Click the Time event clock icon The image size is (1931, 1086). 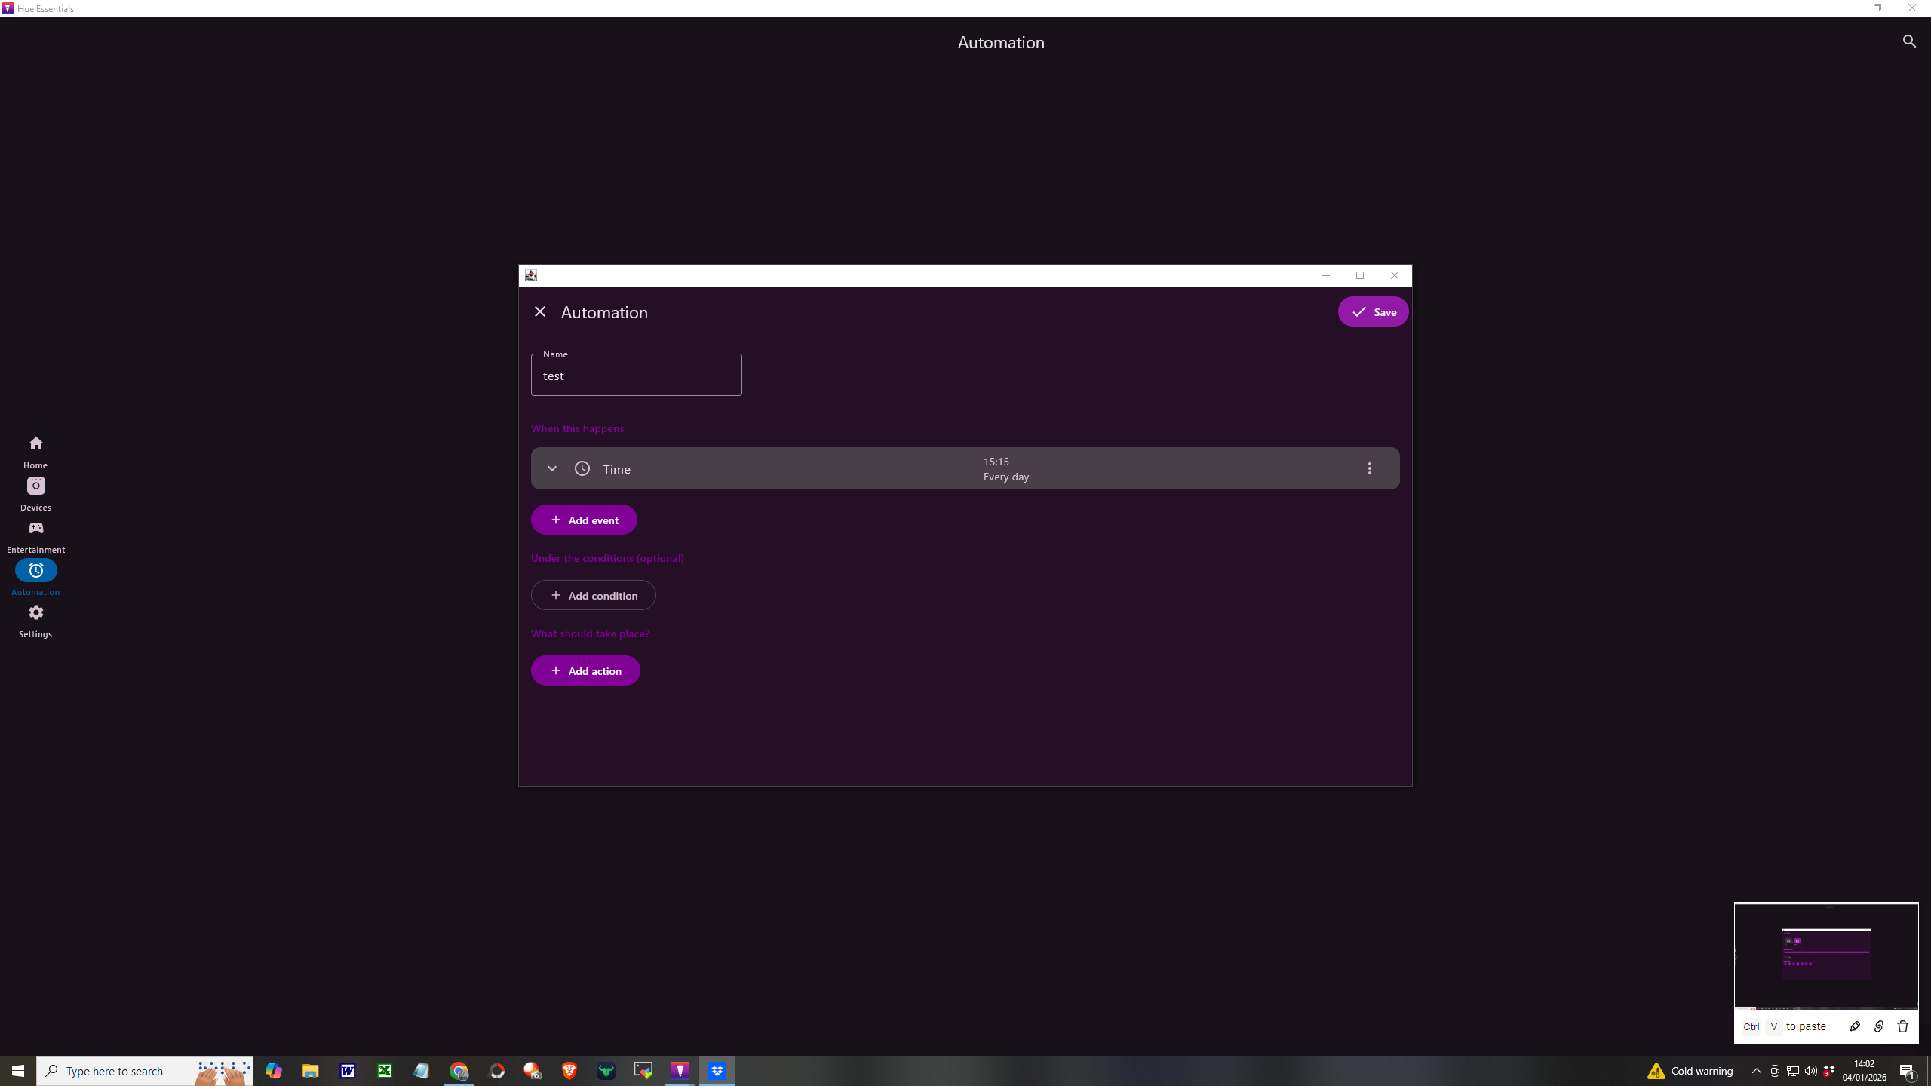582,468
